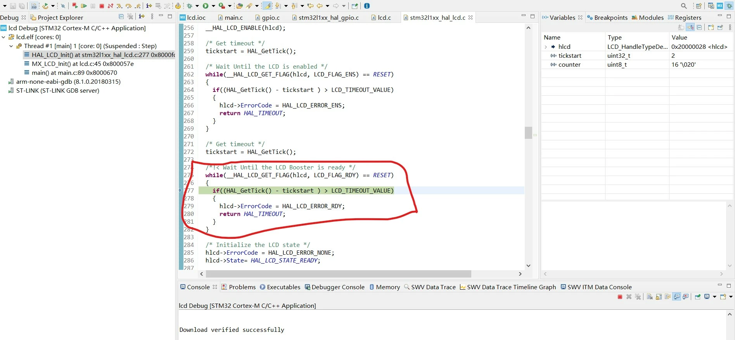The width and height of the screenshot is (735, 340).
Task: Open the Information Center icon
Action: [x=367, y=6]
